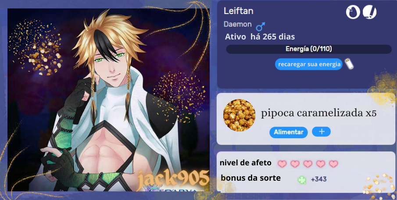
Task: Click the egg icon beside Leiftan's name
Action: pyautogui.click(x=353, y=12)
